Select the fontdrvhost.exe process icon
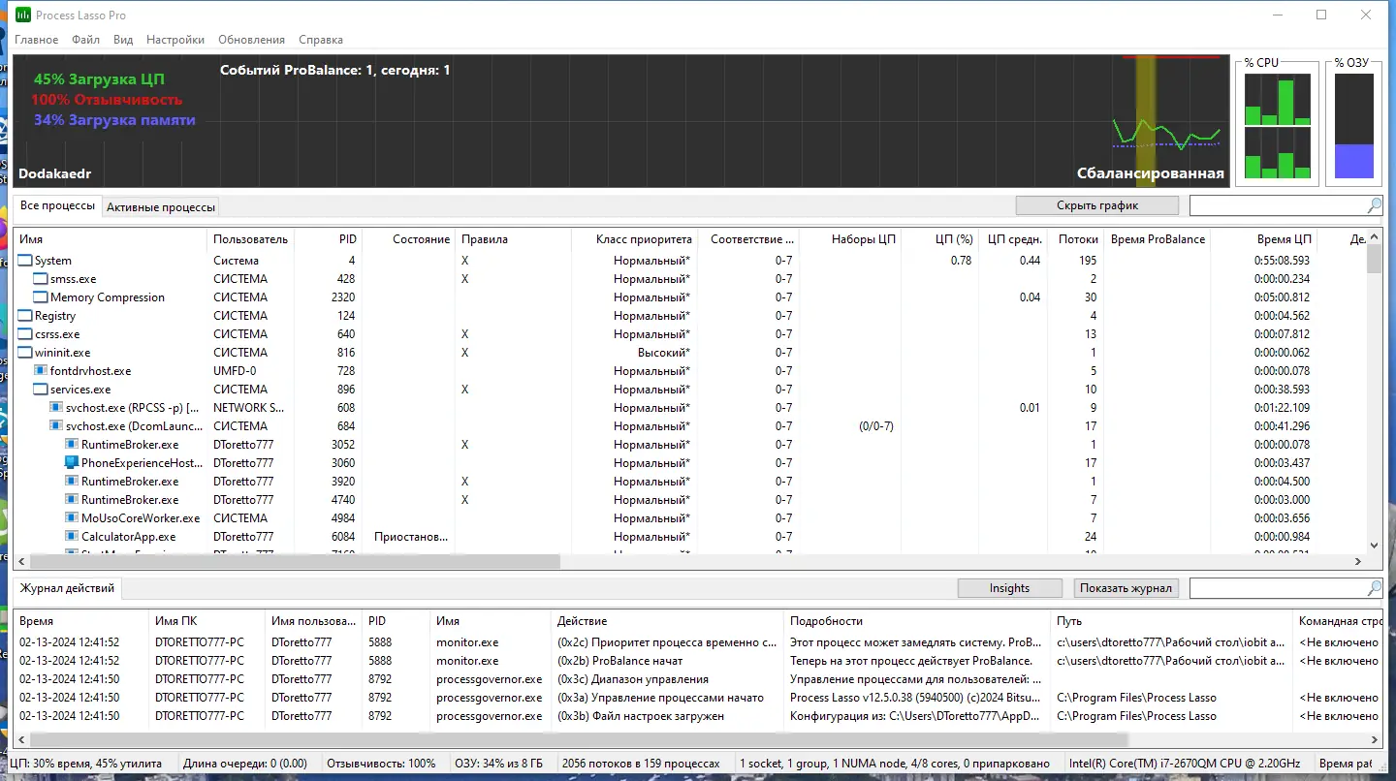The image size is (1396, 781). 41,371
